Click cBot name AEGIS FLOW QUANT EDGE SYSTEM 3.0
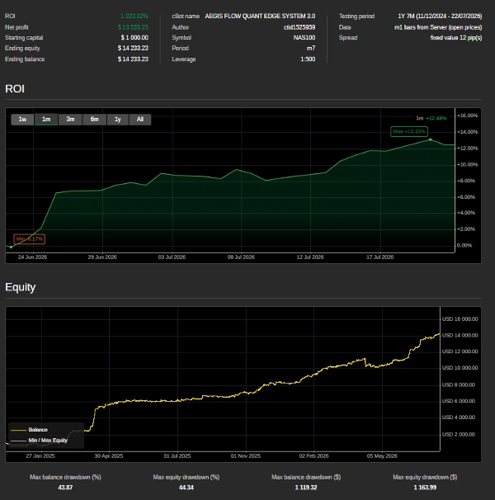 click(x=260, y=16)
